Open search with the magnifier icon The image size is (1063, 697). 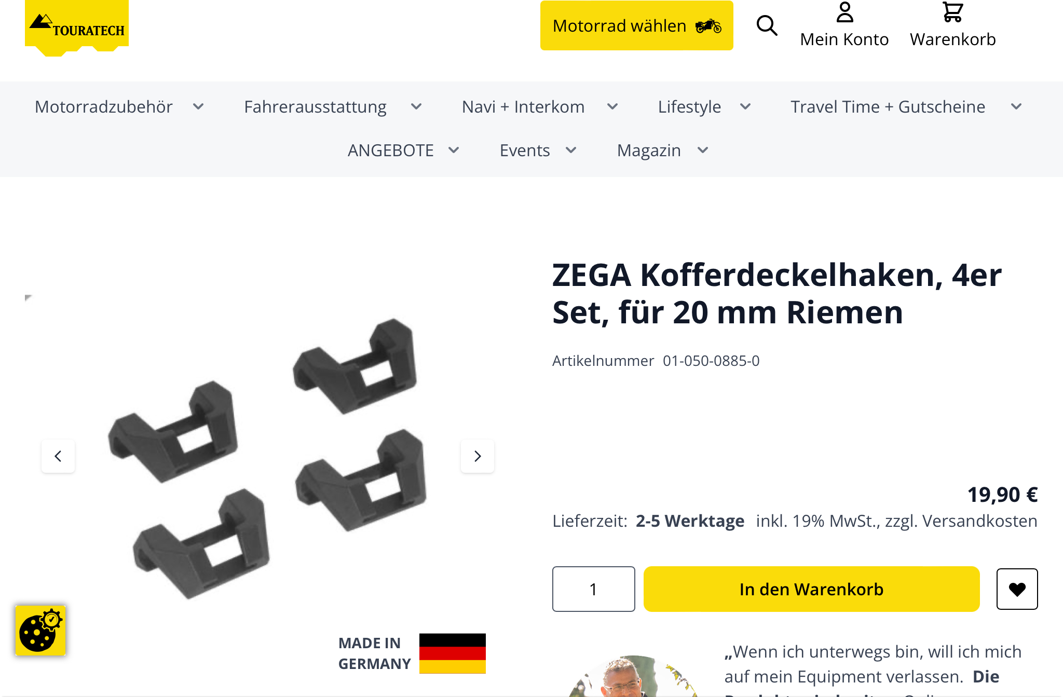(767, 25)
